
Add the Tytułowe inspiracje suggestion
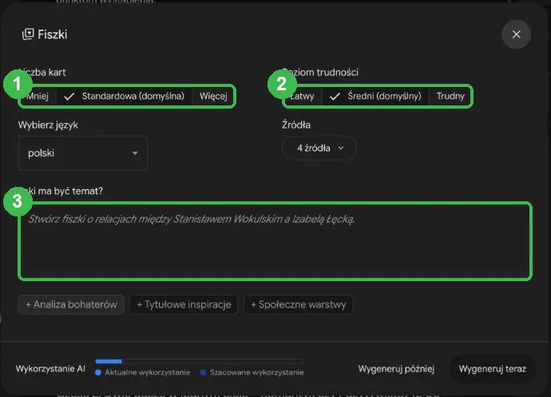[184, 304]
